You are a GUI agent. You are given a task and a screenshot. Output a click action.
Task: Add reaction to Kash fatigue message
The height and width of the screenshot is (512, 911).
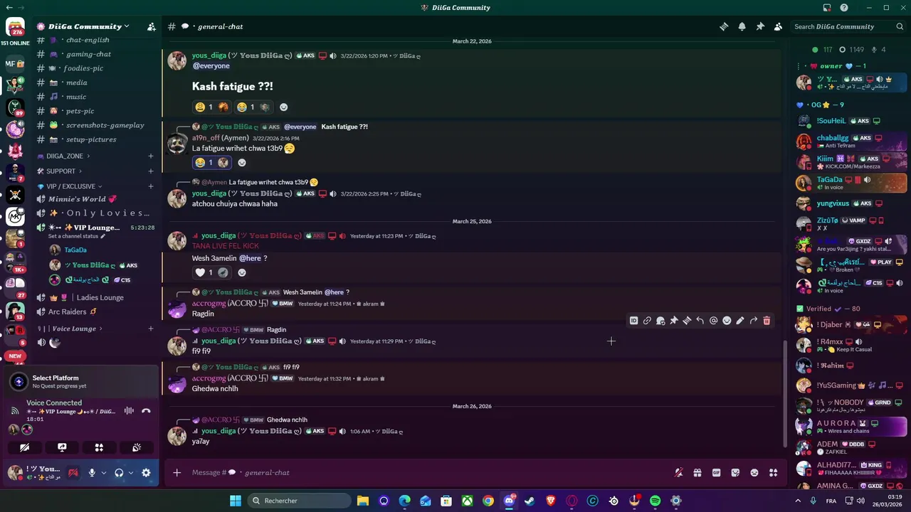283,107
